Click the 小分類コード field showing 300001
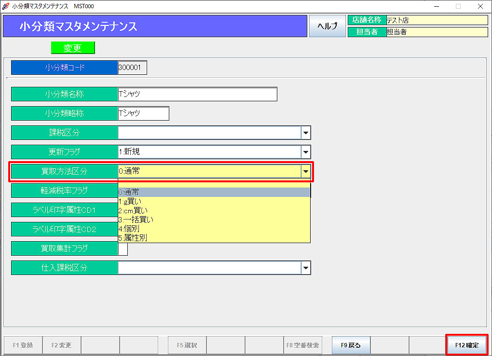The width and height of the screenshot is (492, 356). click(132, 68)
